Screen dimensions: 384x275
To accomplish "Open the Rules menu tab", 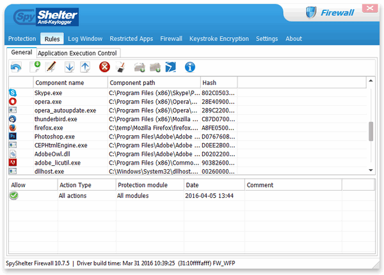I will pyautogui.click(x=52, y=39).
